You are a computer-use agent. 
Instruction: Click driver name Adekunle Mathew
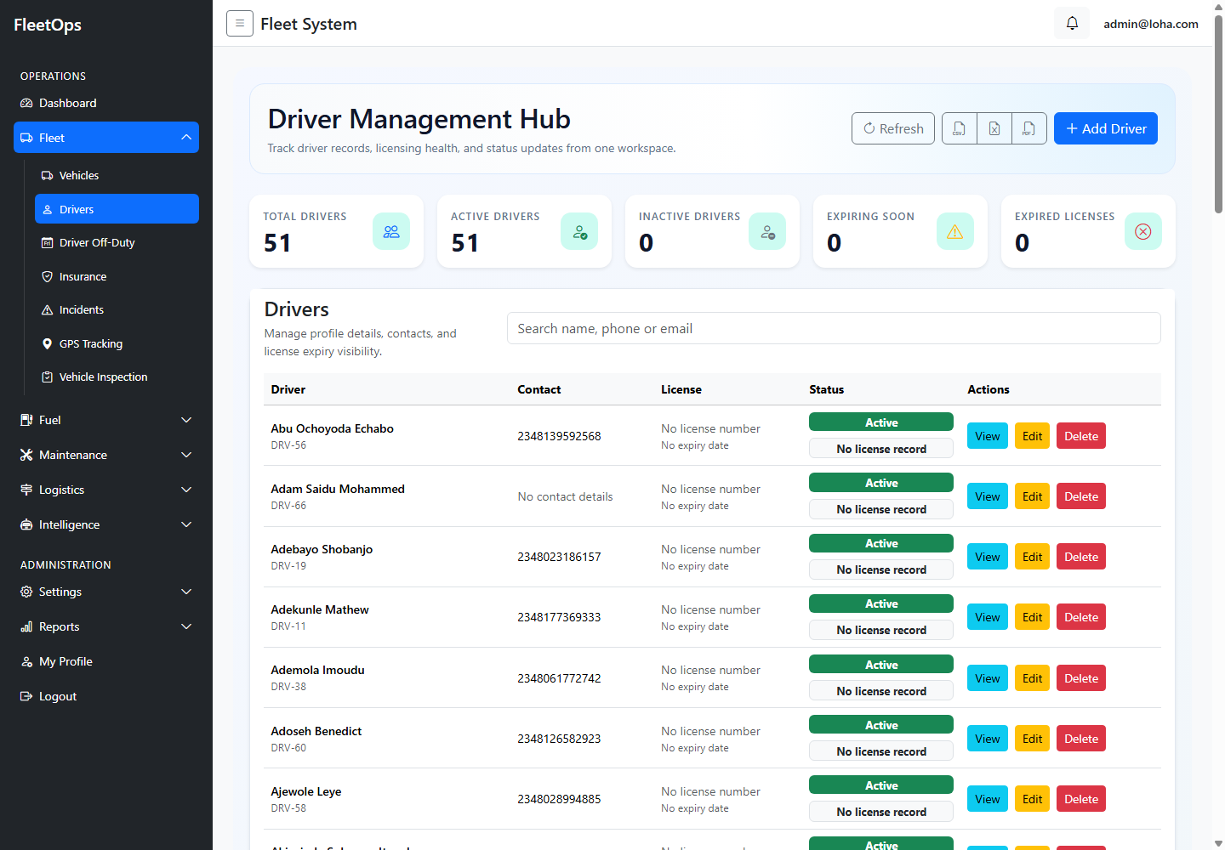tap(320, 609)
